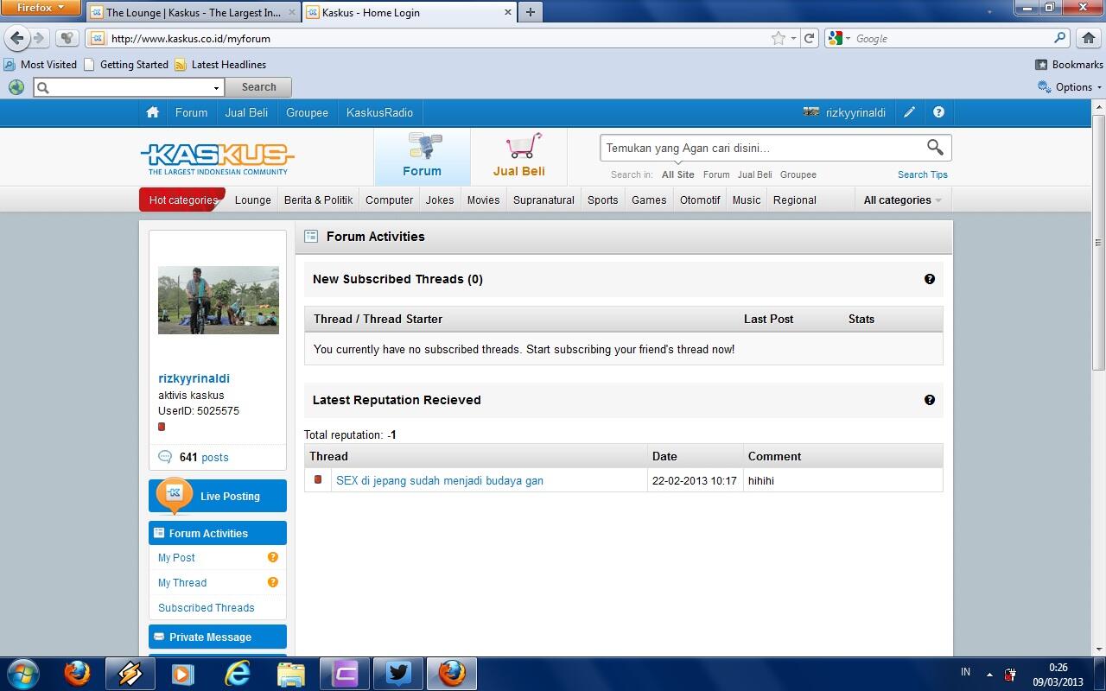This screenshot has width=1106, height=691.
Task: Open Private Message section
Action: tap(218, 637)
